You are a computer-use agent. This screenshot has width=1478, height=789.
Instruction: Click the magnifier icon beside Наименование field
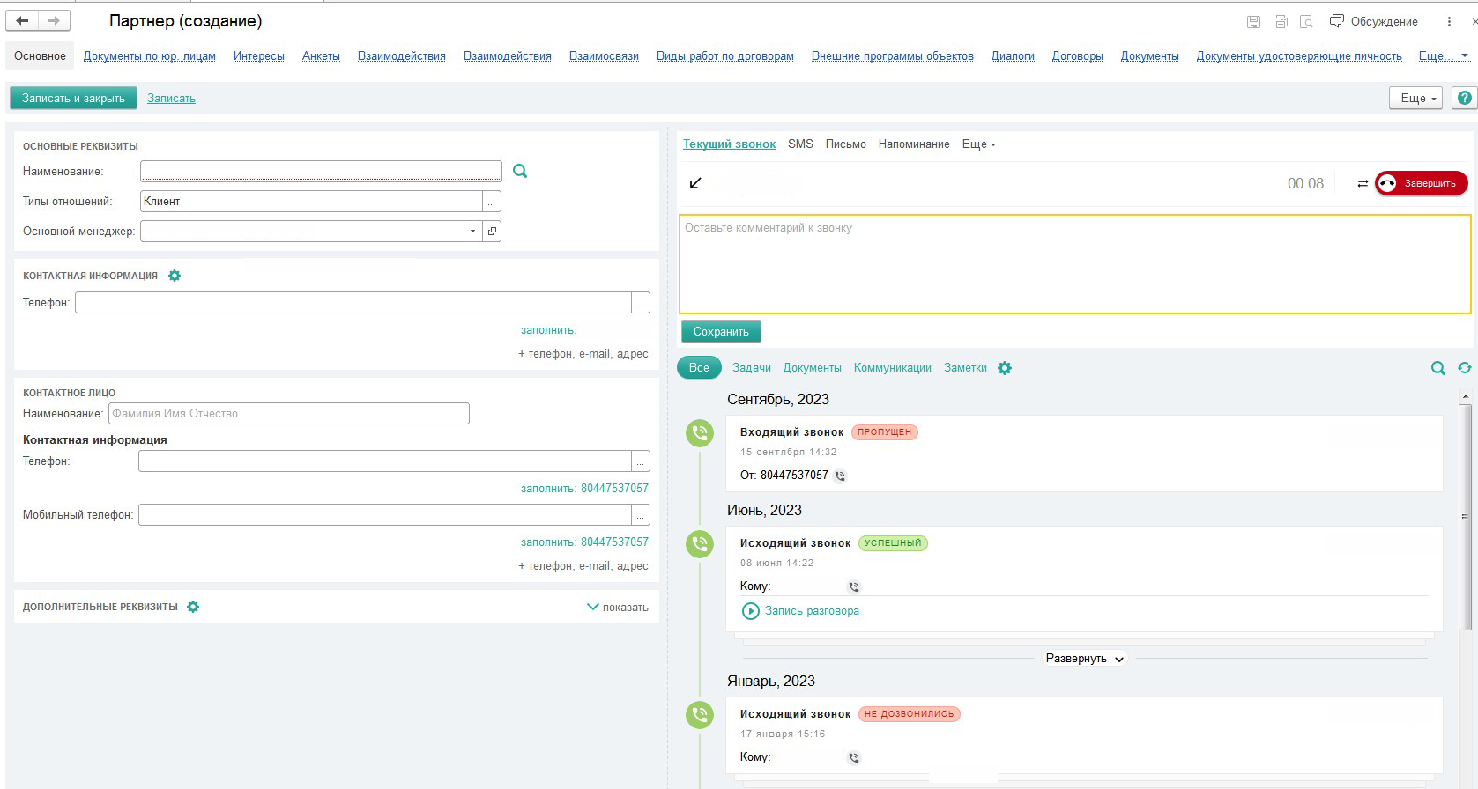coord(520,171)
